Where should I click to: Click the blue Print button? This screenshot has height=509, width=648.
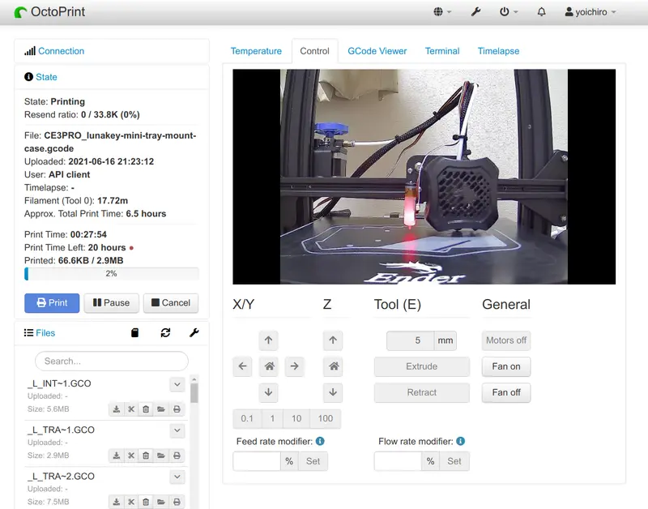click(x=52, y=303)
